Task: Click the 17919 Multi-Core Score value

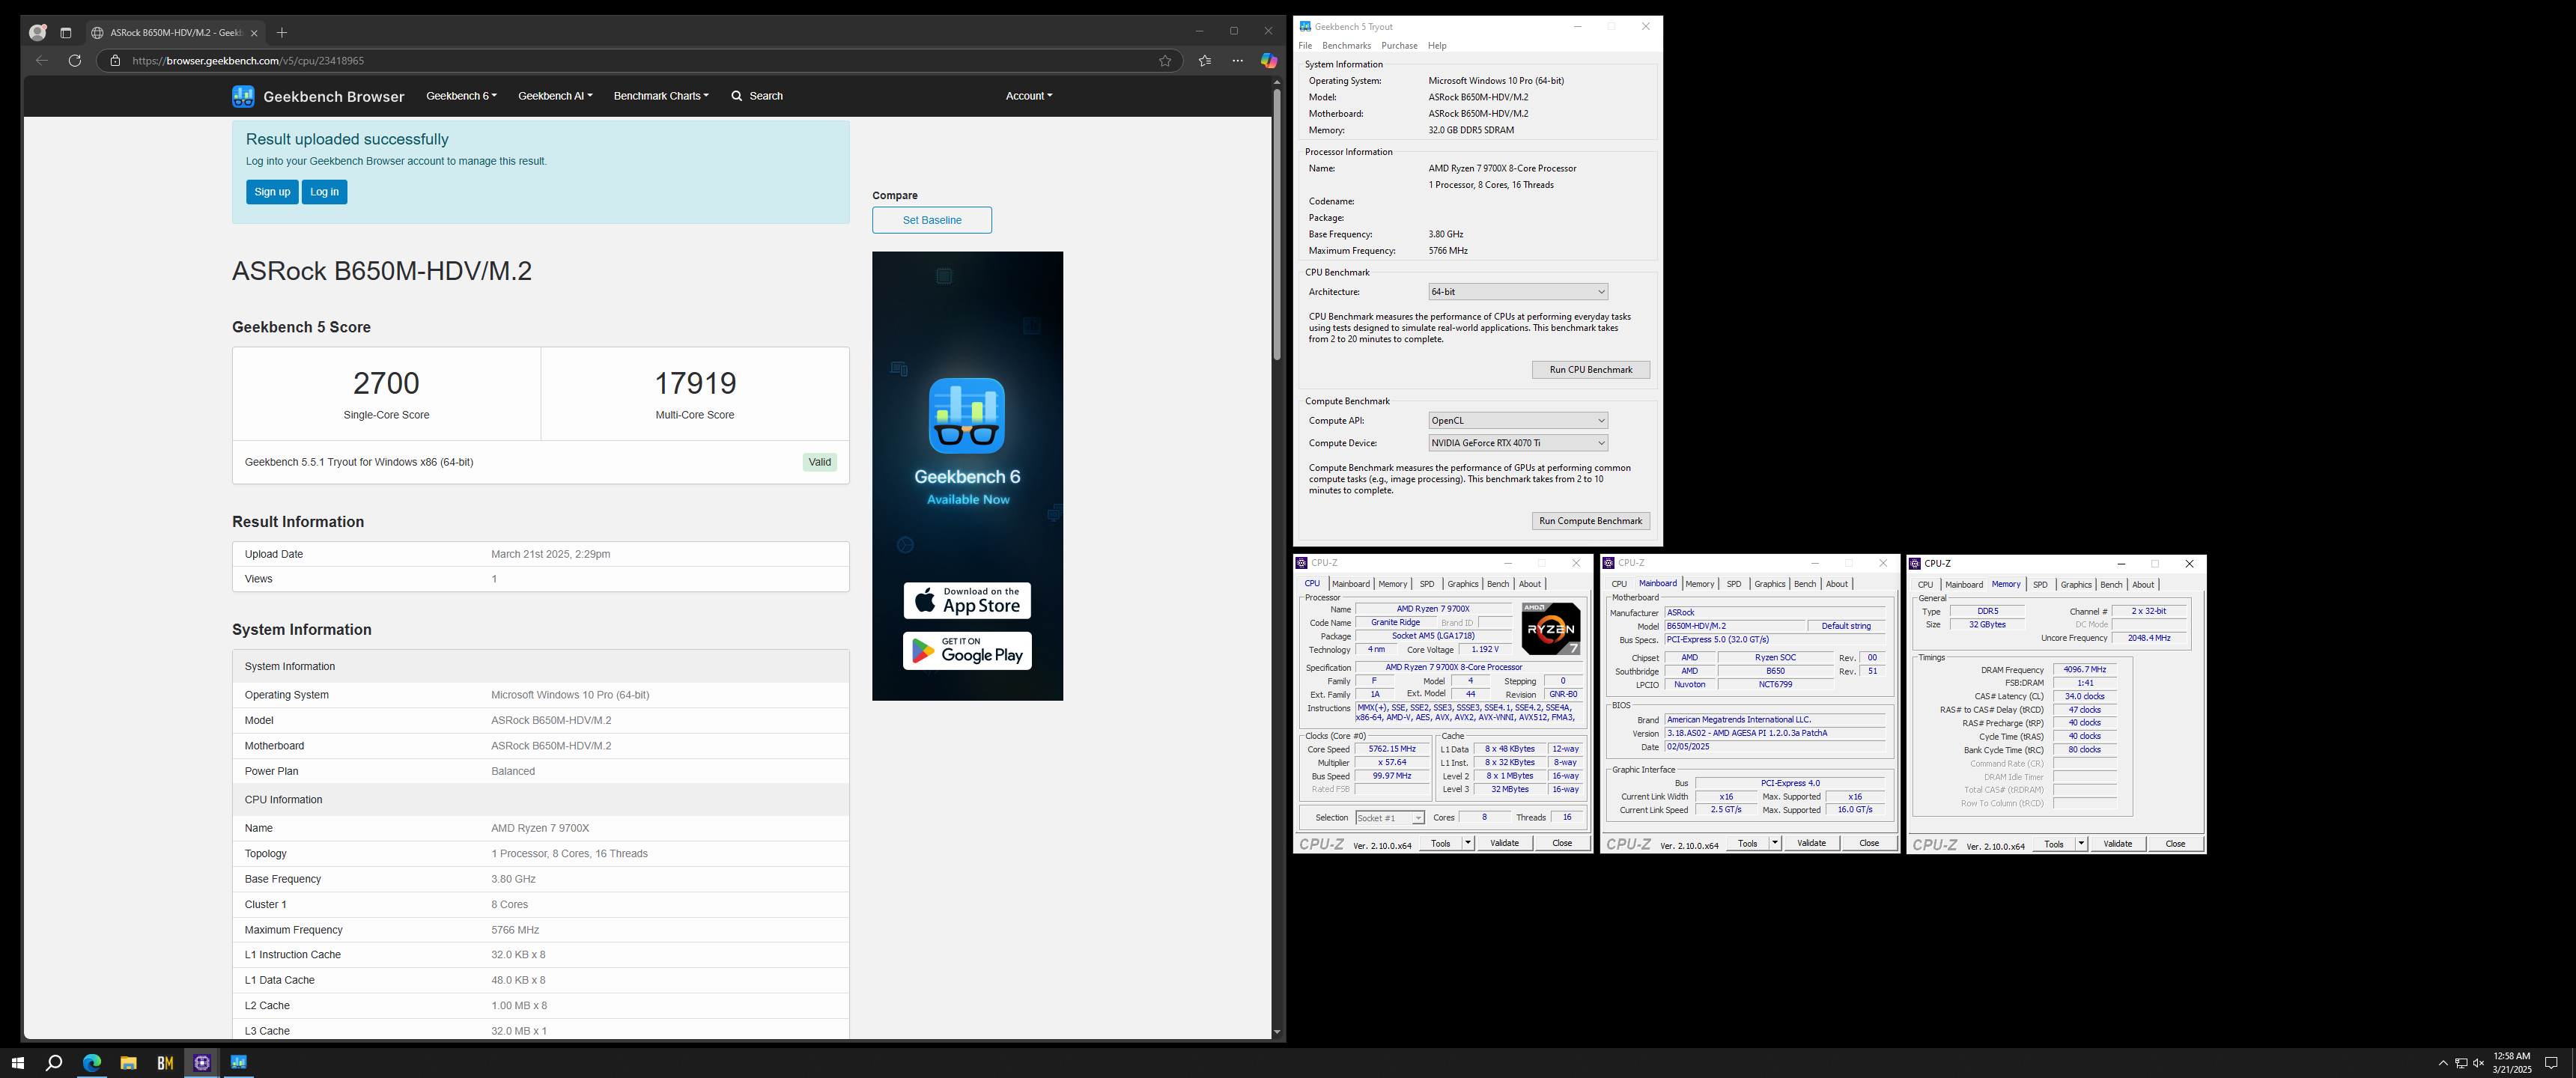Action: coord(695,383)
